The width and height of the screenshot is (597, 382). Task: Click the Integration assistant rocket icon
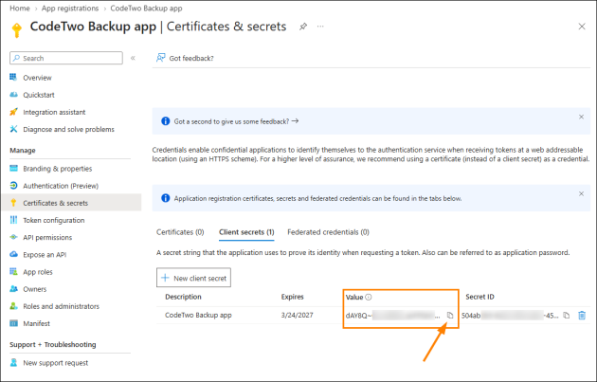[13, 112]
